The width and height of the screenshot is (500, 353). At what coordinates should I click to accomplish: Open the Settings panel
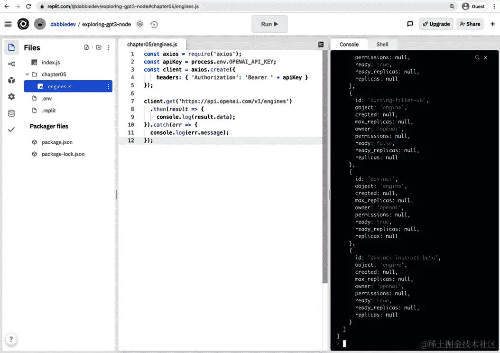click(11, 97)
